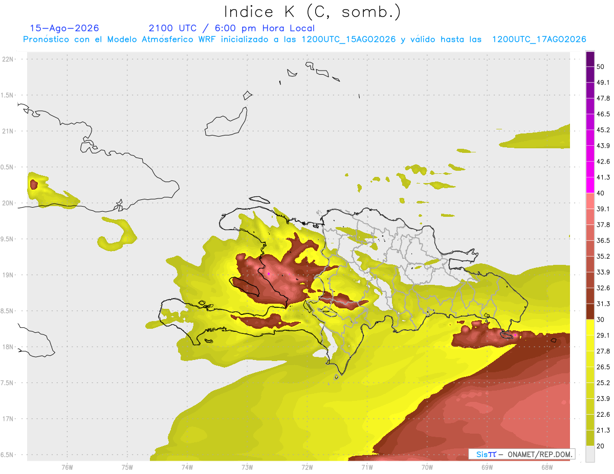
Task: Click the "45.2" color scale value
Action: [x=603, y=130]
